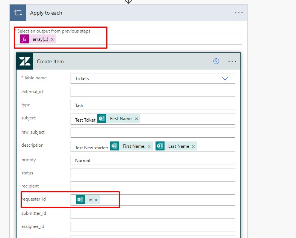Screen dimensions: 296x238
Task: Click the fx expression icon on array token
Action: (x=24, y=39)
